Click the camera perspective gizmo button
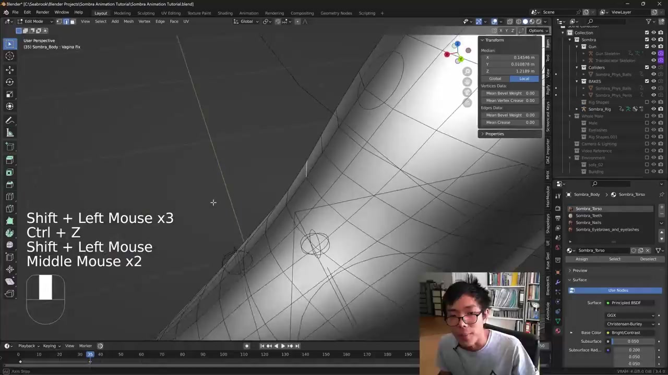The height and width of the screenshot is (375, 668). pyautogui.click(x=467, y=92)
